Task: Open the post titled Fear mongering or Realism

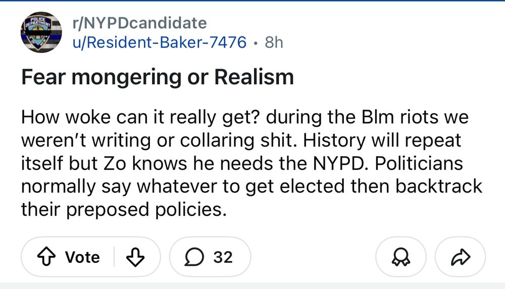Action: click(157, 77)
